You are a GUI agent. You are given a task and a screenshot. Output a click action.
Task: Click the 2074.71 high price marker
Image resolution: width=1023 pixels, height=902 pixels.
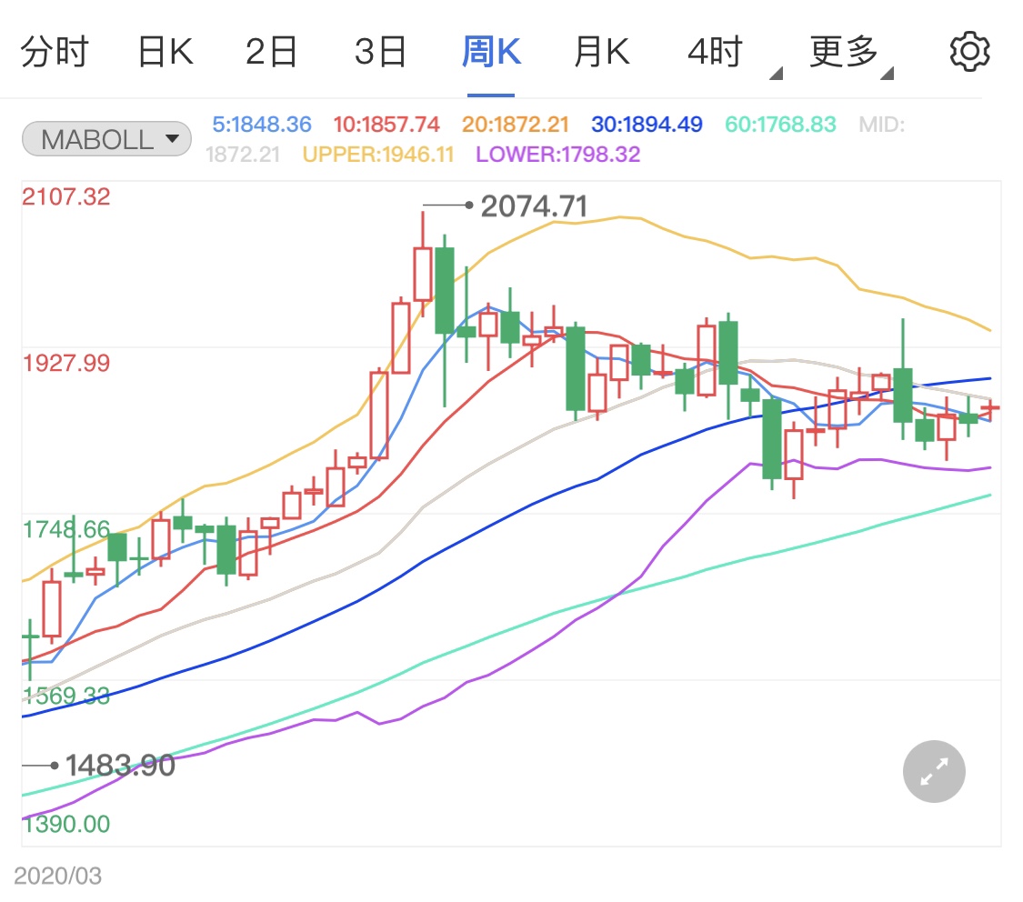coord(533,206)
